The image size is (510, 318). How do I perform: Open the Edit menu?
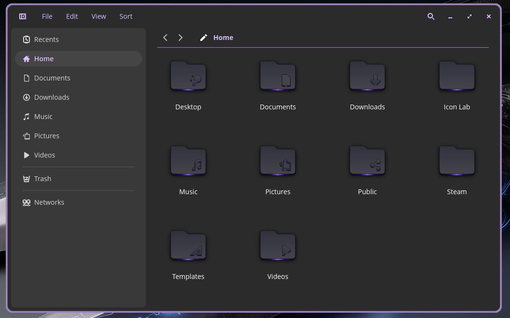[72, 16]
